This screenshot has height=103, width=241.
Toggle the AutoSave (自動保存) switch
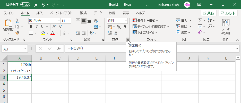pos(25,4)
